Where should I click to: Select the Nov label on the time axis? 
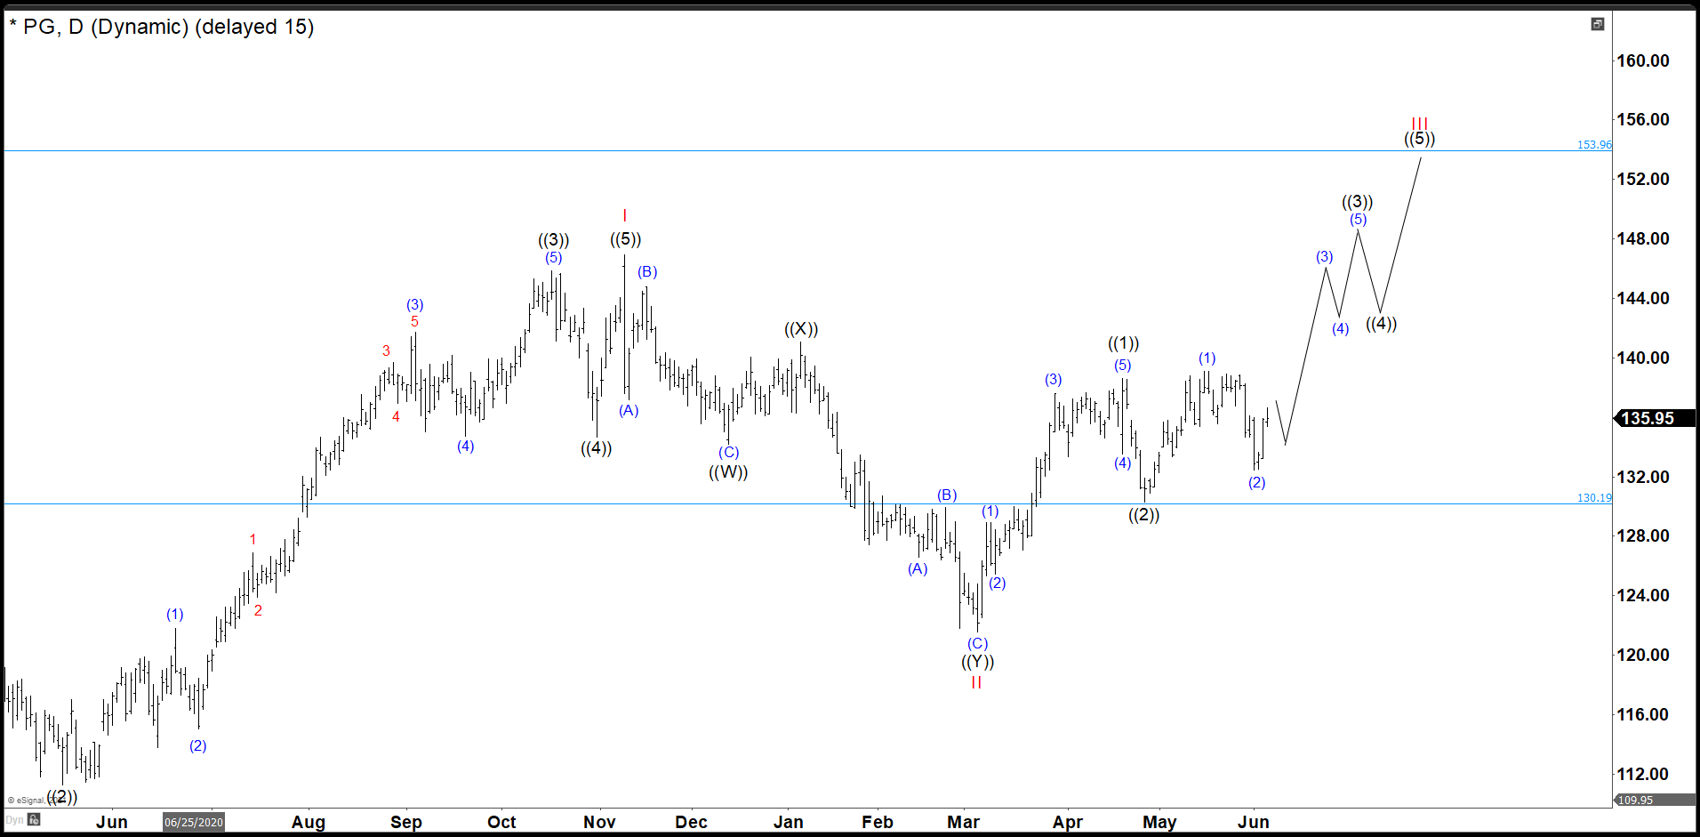pos(599,822)
